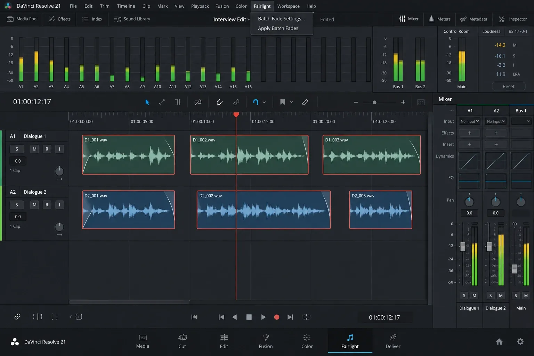Mute Bus 1 in the mixer
This screenshot has width=534, height=356.
(x=526, y=296)
